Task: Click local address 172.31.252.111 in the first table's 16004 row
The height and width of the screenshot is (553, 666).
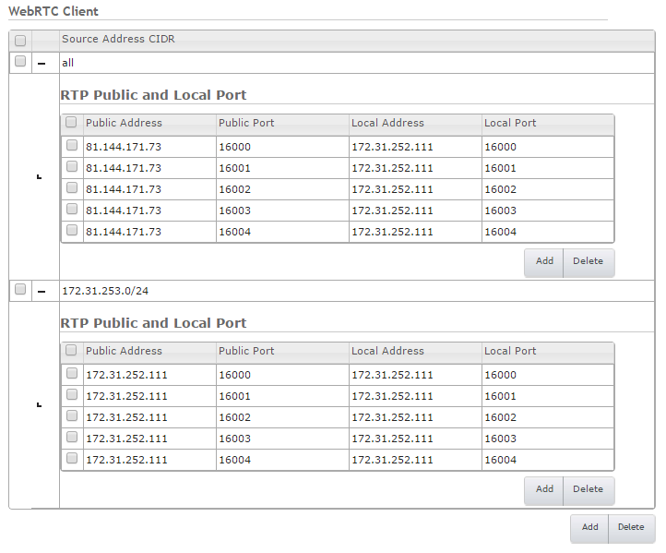Action: [392, 232]
